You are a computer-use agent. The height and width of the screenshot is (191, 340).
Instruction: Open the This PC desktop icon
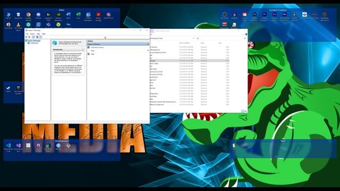(x=8, y=15)
